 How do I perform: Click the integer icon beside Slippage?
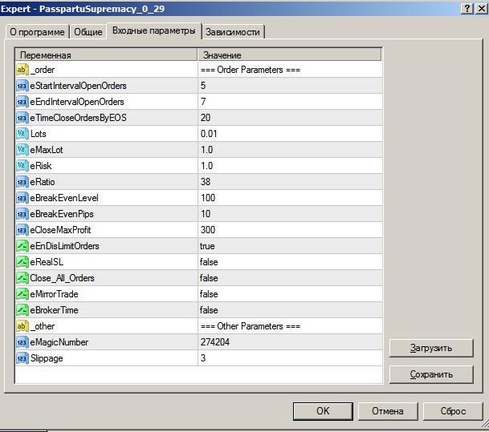coord(22,358)
